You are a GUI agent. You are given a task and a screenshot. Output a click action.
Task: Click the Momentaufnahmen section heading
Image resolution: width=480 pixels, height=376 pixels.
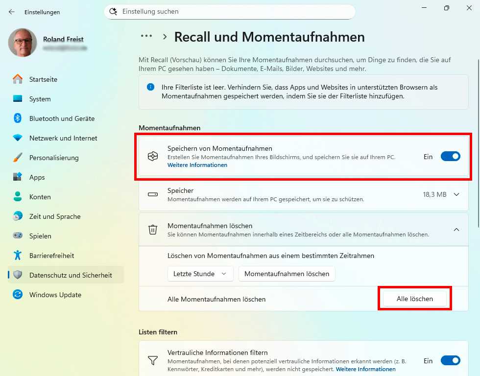(x=169, y=128)
